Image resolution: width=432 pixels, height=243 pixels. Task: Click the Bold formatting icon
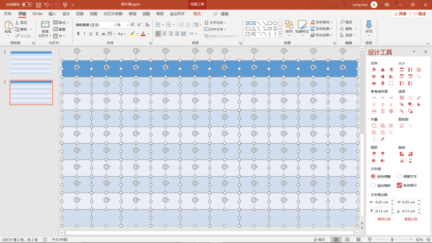point(78,34)
